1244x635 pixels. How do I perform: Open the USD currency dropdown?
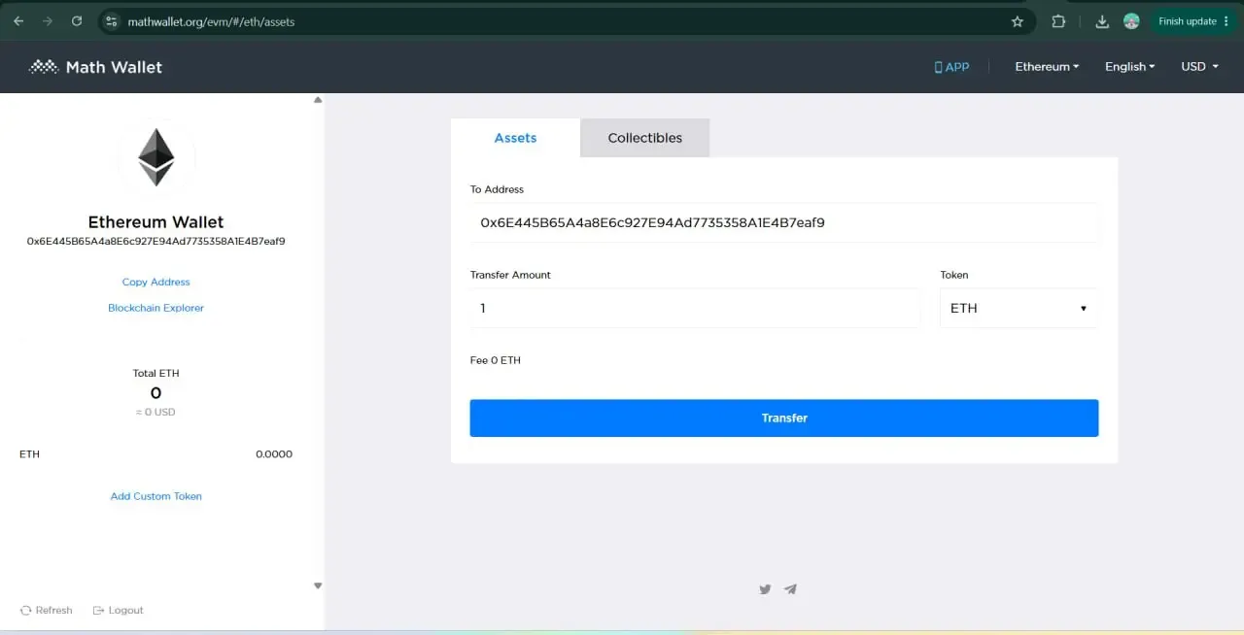[1198, 67]
